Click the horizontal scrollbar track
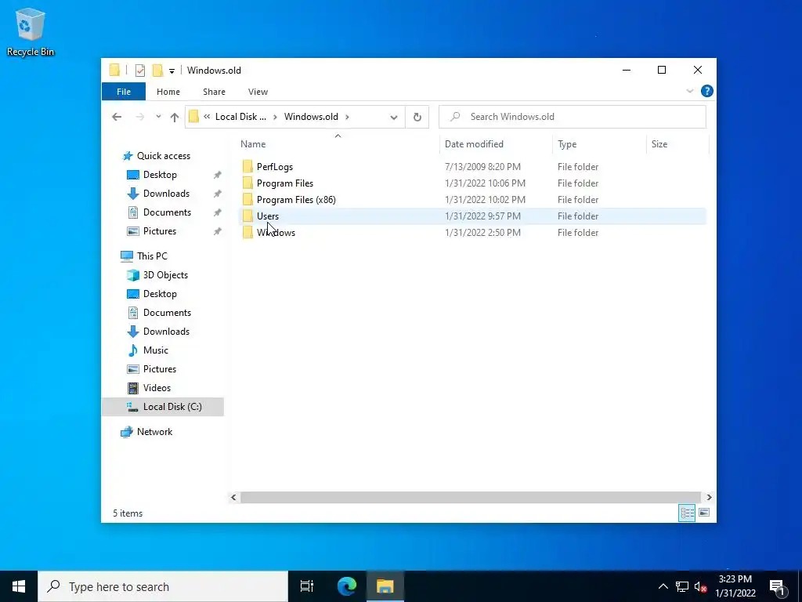 point(471,497)
